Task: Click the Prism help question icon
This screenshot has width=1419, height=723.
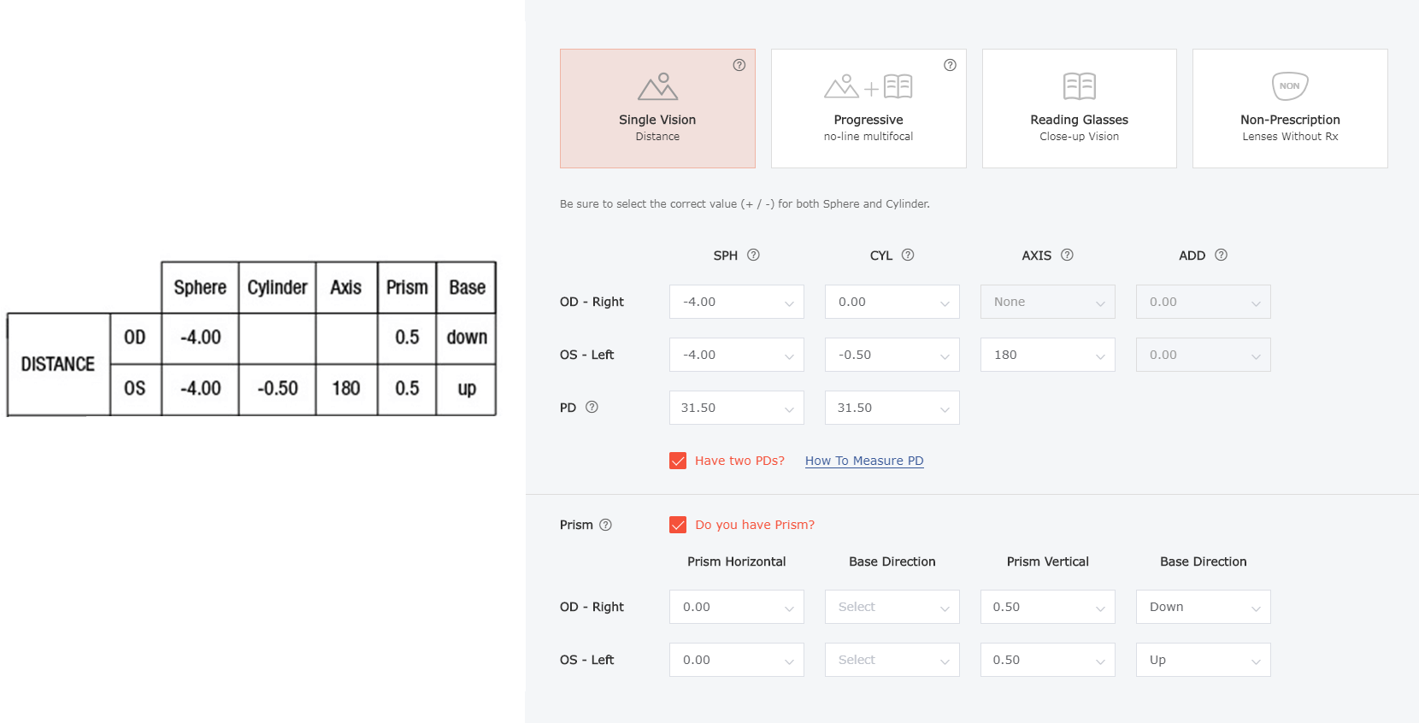Action: (x=605, y=525)
